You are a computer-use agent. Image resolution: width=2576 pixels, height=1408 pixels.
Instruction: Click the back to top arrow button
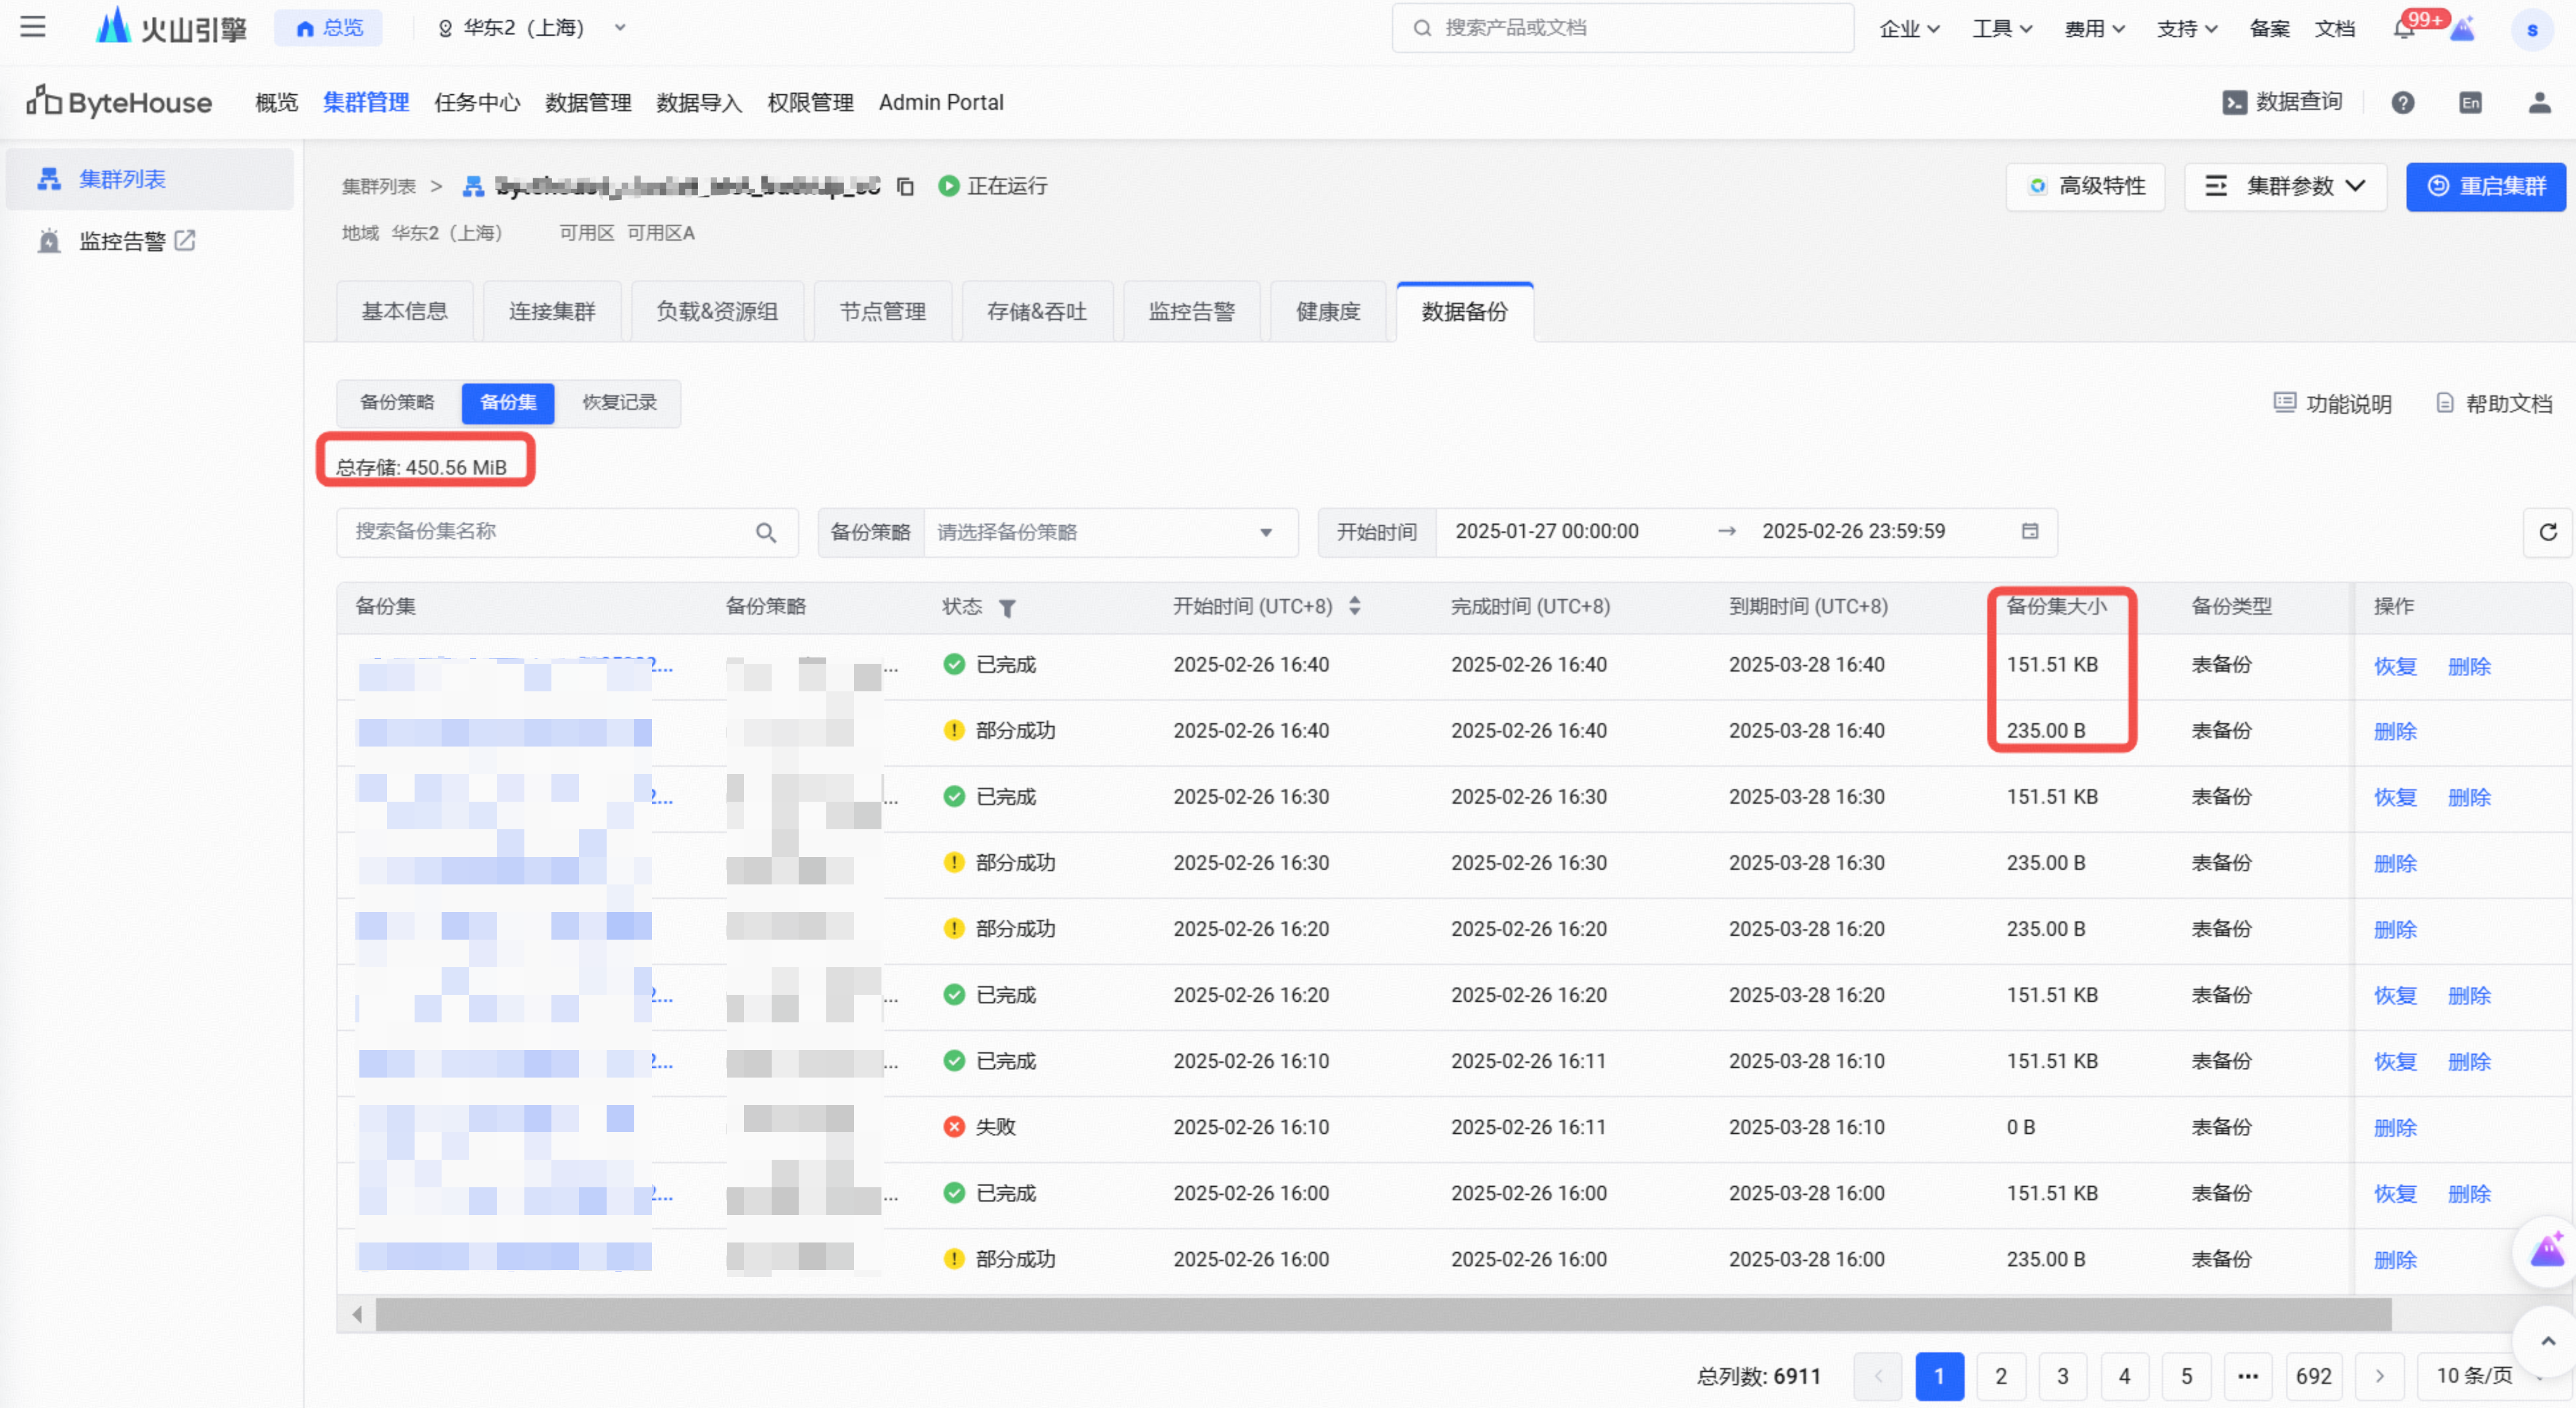click(2547, 1341)
